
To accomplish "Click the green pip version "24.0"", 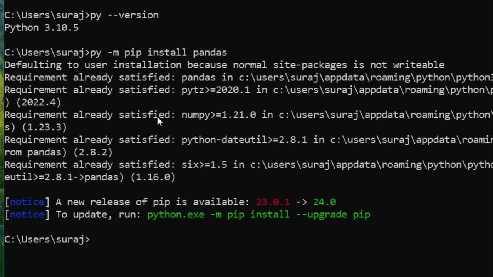I will [x=324, y=202].
